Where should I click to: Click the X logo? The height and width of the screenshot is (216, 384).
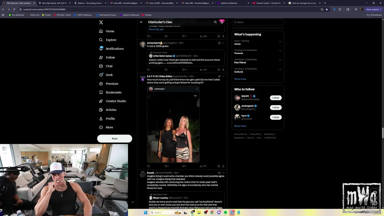click(x=101, y=22)
